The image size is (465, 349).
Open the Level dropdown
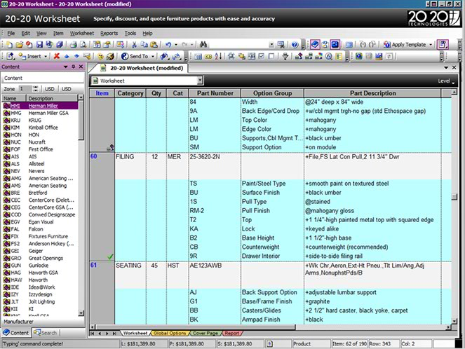(446, 81)
